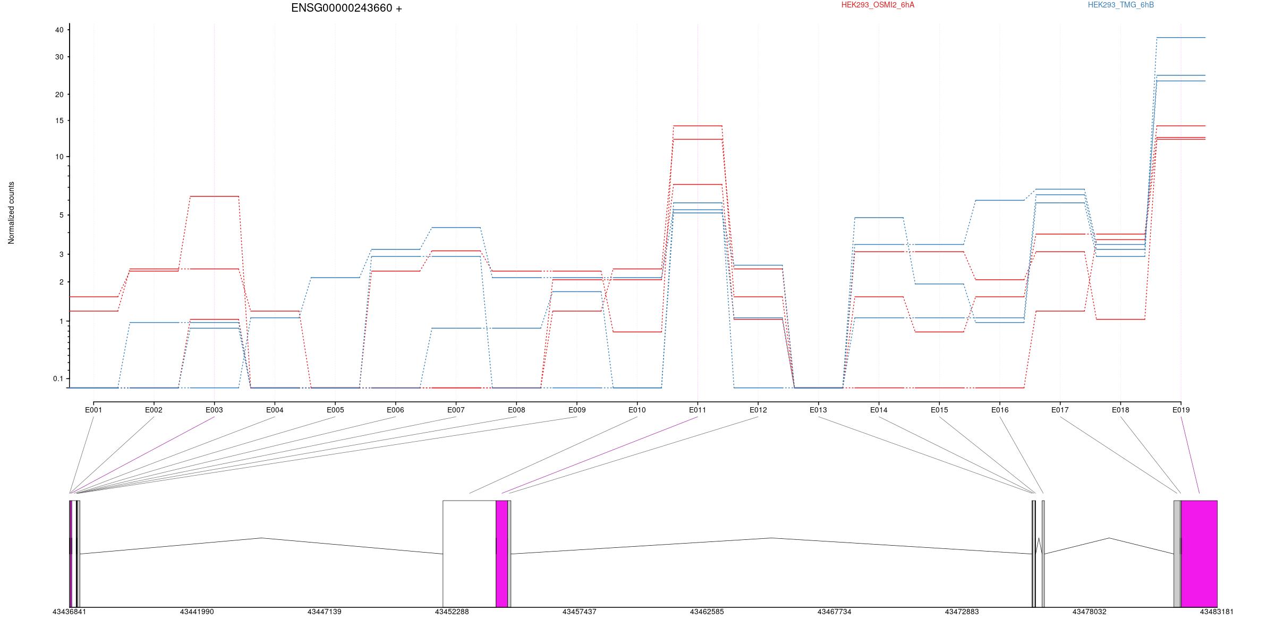Click genomic coordinate 43441990

(197, 612)
